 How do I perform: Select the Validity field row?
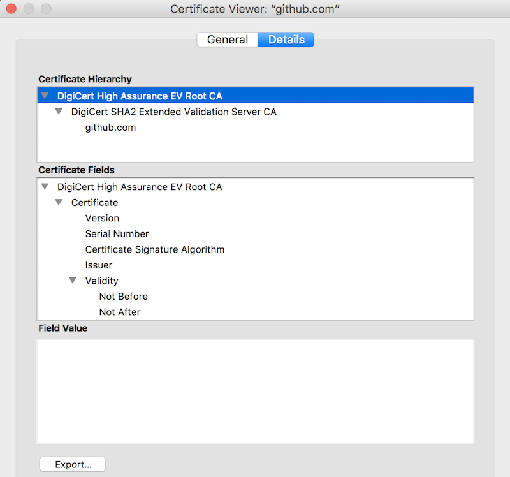256,281
